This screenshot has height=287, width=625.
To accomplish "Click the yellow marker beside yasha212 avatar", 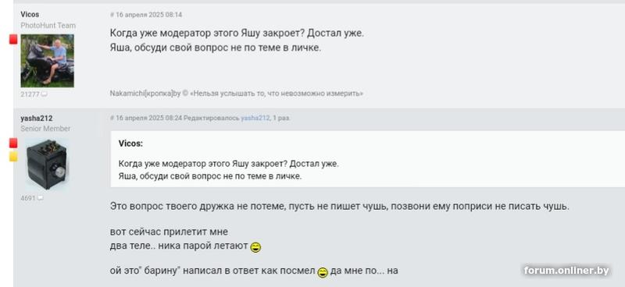I will (x=13, y=157).
